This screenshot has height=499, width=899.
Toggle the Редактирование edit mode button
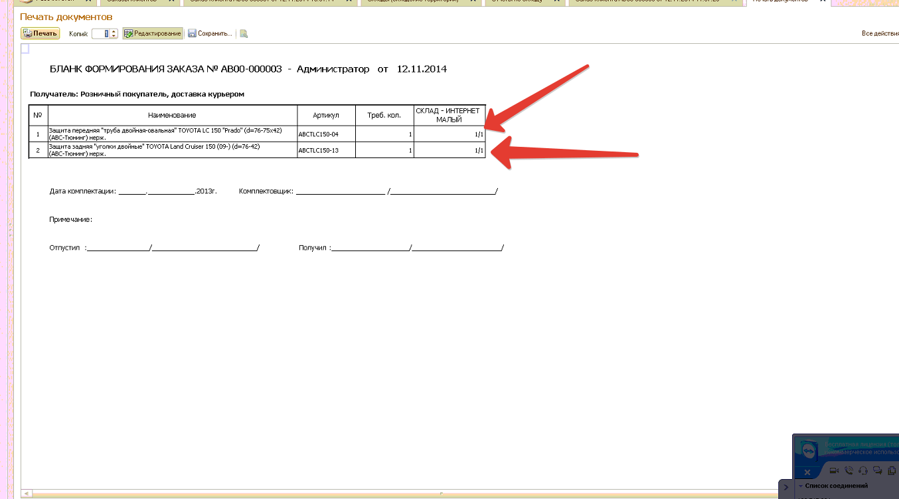(152, 33)
